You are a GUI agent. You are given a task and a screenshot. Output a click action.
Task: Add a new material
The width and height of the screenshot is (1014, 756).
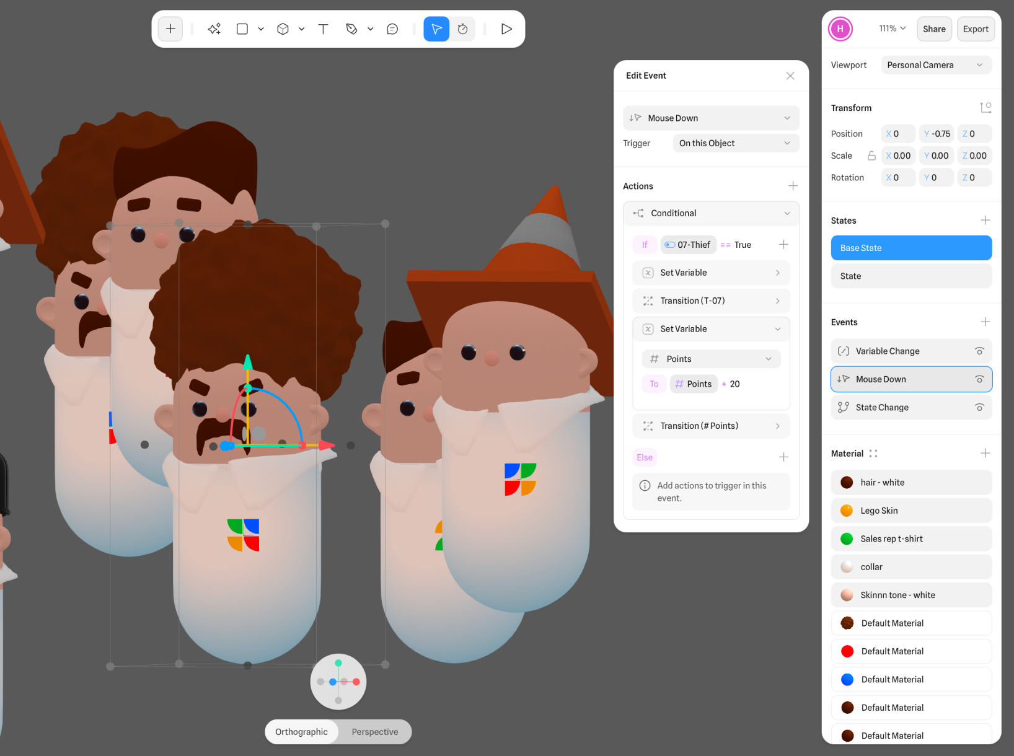[x=985, y=454]
